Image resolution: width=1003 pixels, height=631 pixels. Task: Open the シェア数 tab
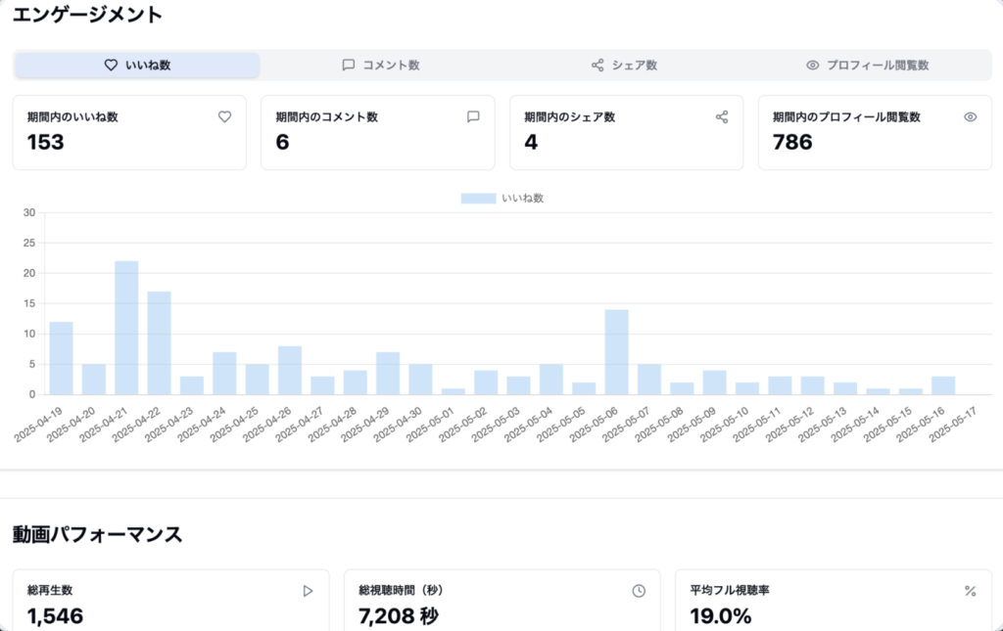click(624, 66)
